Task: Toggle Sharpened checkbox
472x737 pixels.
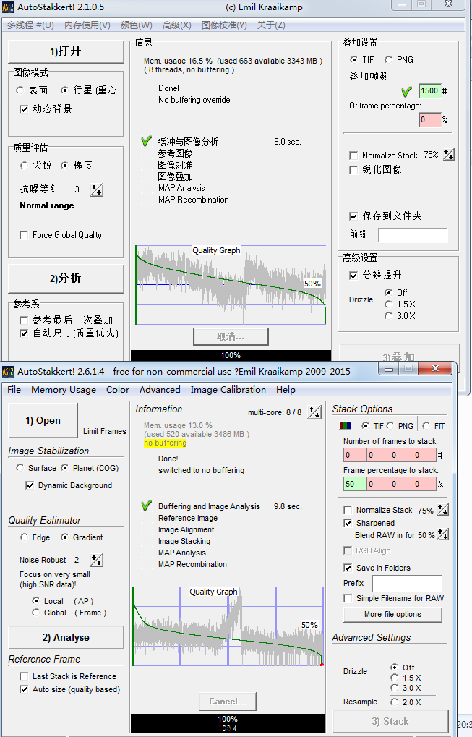Action: click(348, 523)
